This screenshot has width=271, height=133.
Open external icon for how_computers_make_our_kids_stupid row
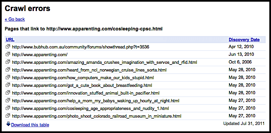click(8, 78)
